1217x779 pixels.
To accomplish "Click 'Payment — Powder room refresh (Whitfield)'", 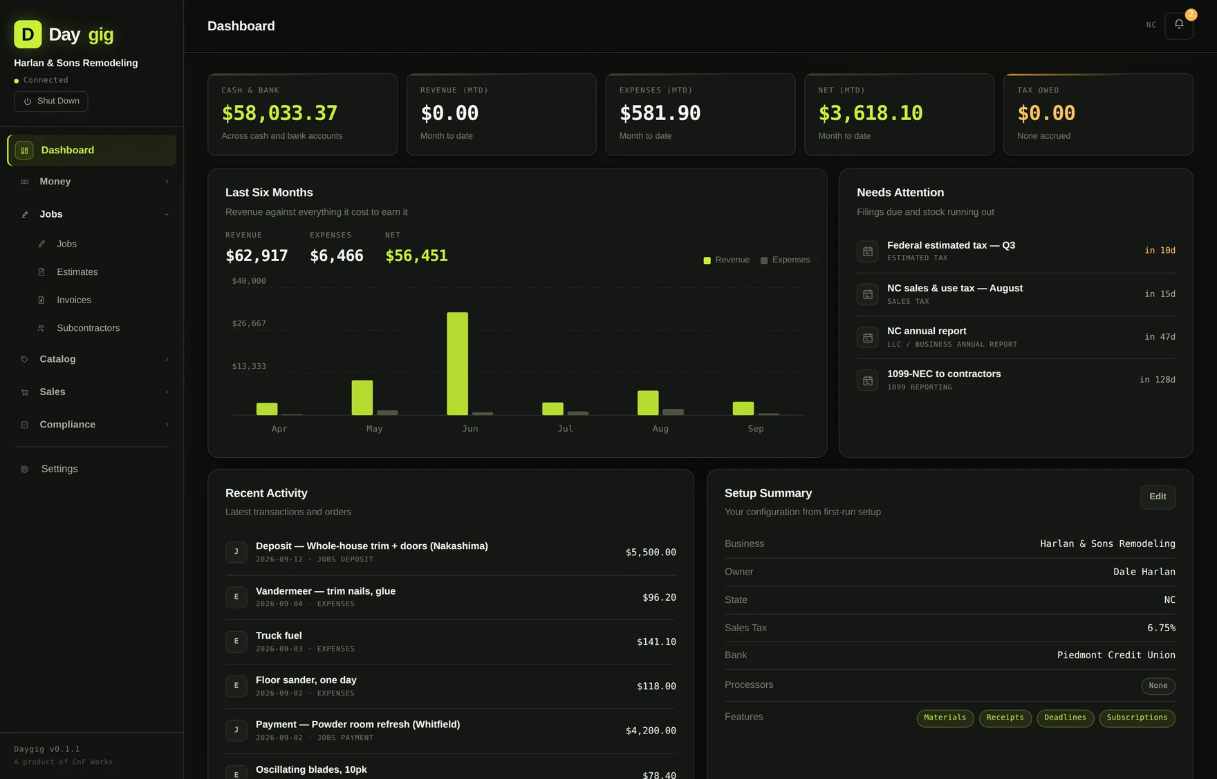I will pos(357,724).
